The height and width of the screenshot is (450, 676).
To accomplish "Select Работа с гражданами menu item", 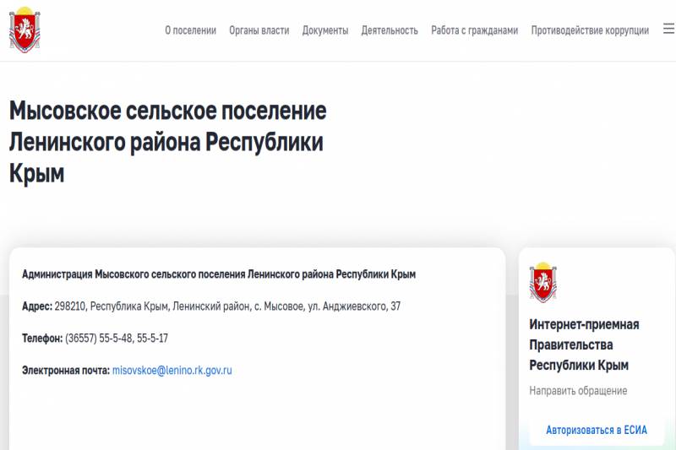I will point(474,30).
